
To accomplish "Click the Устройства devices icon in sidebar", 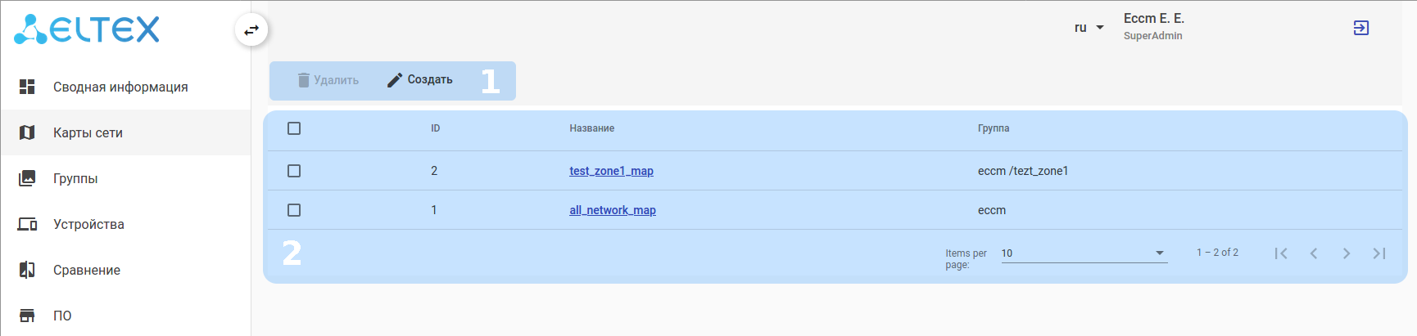I will 27,224.
